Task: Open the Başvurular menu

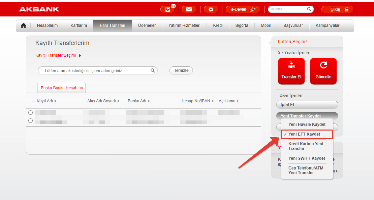Action: click(293, 26)
